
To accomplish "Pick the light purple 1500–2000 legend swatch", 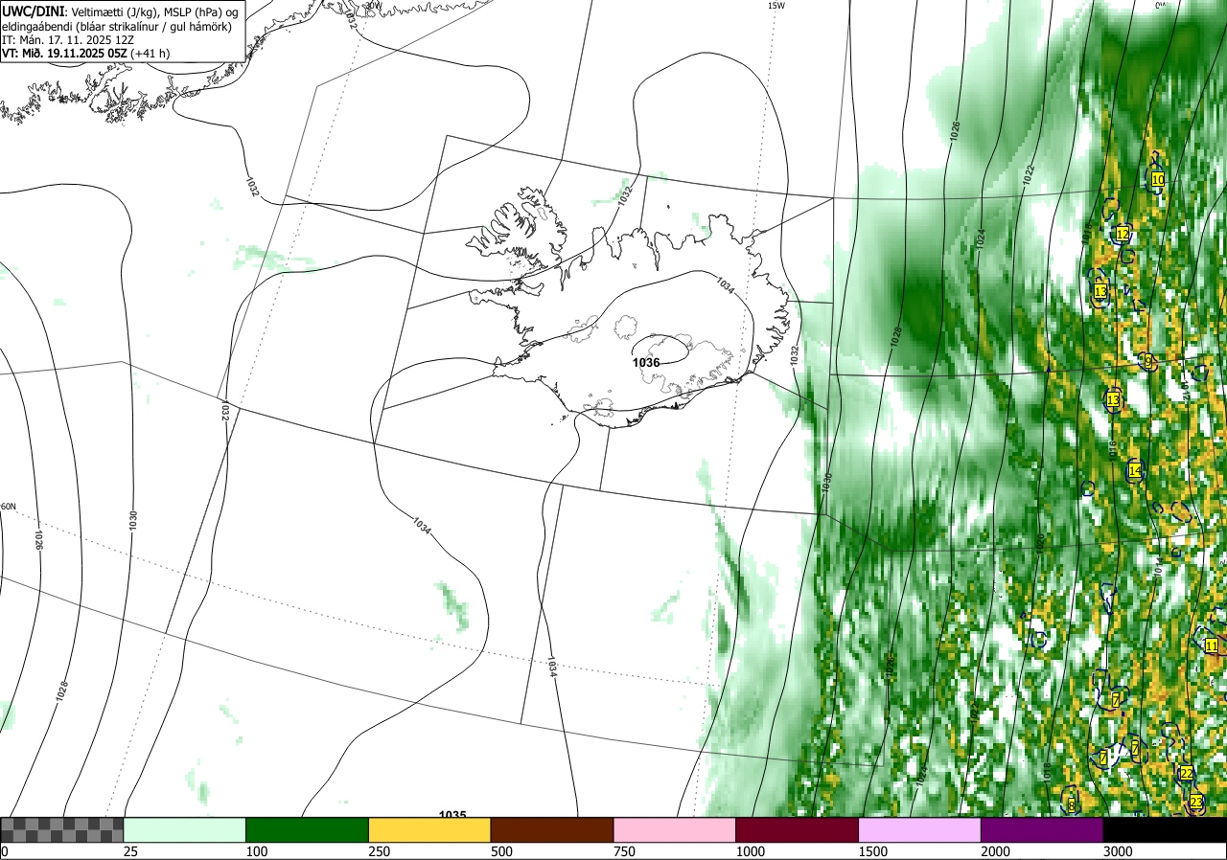I will 919,829.
